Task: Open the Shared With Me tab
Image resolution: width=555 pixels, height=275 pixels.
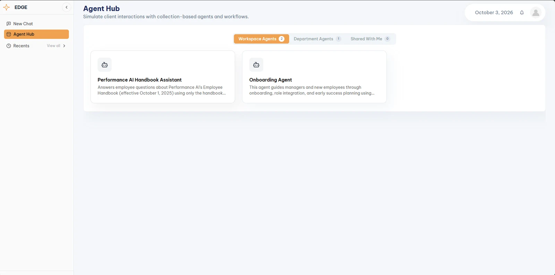Action: pos(370,39)
